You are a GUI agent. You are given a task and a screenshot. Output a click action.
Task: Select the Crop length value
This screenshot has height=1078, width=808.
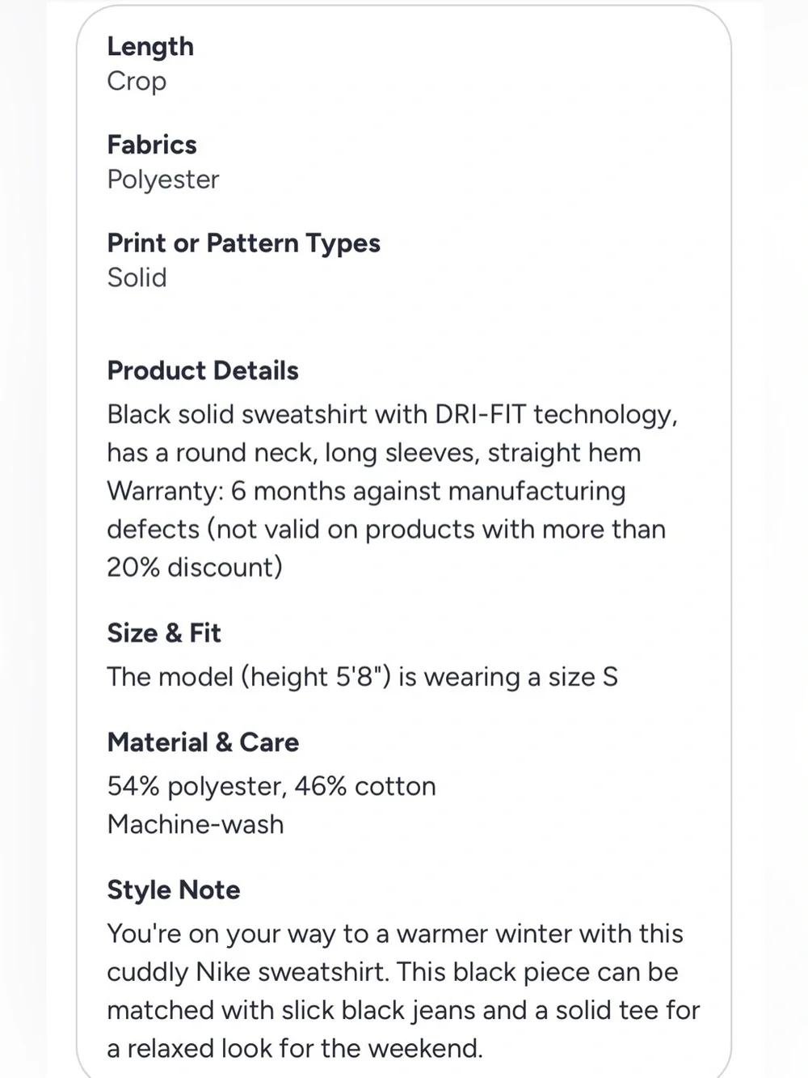click(137, 82)
